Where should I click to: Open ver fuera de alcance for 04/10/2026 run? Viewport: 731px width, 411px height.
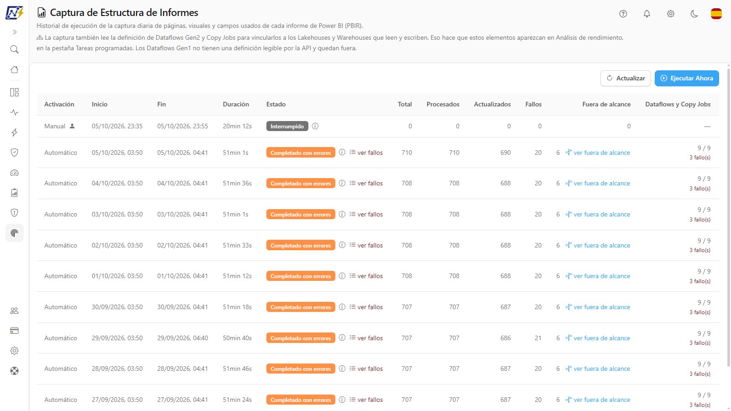pyautogui.click(x=598, y=183)
